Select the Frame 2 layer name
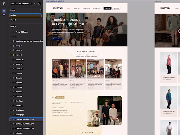 click(19, 55)
